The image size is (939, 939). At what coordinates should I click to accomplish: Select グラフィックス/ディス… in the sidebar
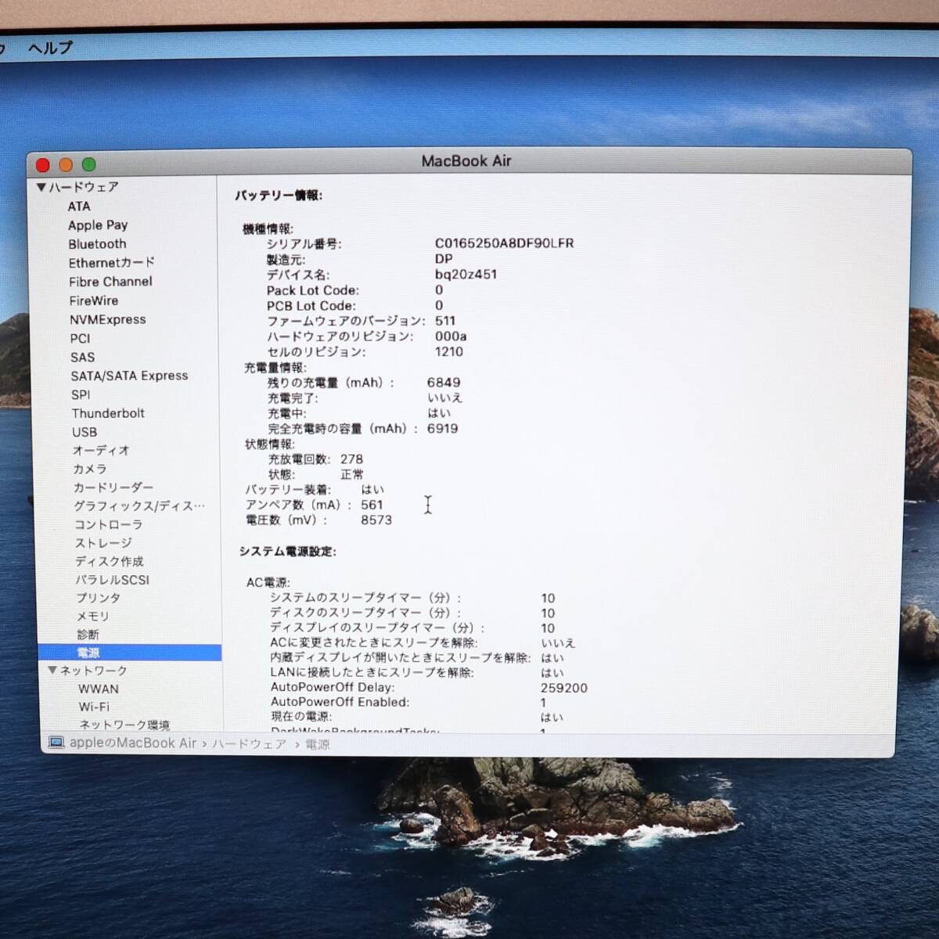[x=139, y=506]
